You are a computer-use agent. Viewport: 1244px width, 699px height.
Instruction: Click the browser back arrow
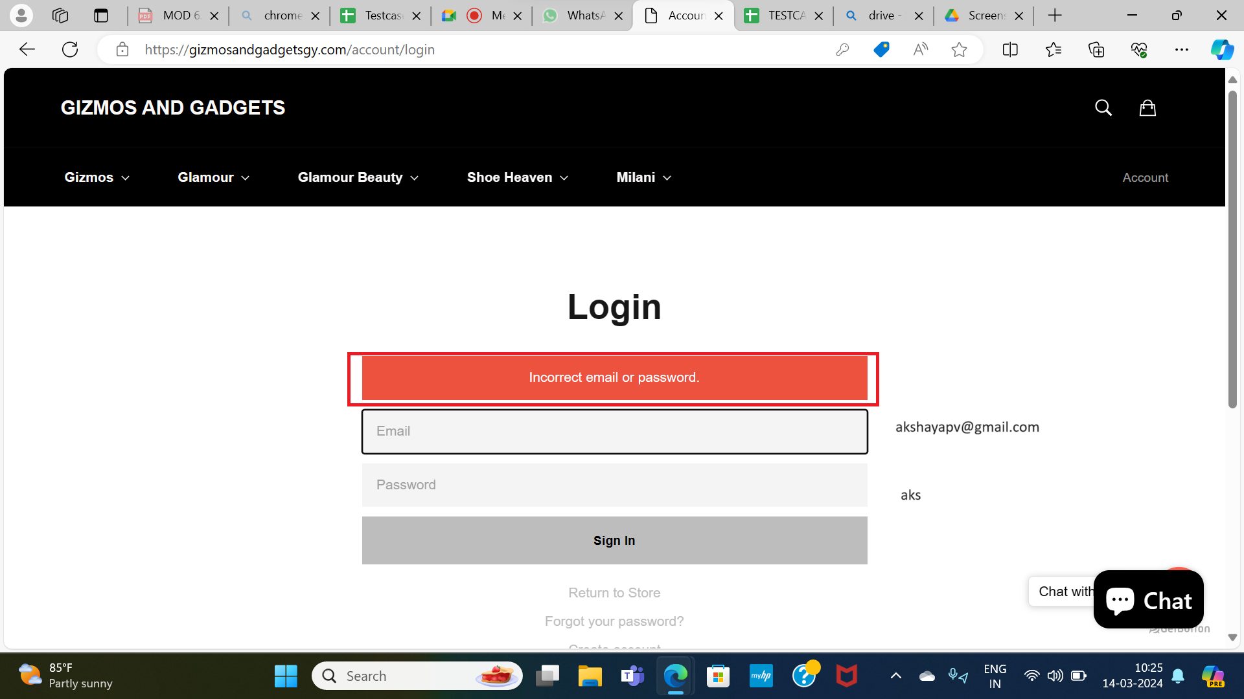[x=27, y=49]
